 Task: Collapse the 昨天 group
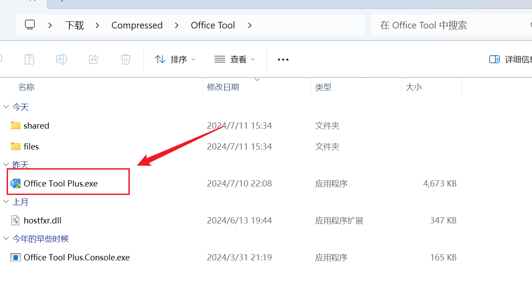(6, 165)
